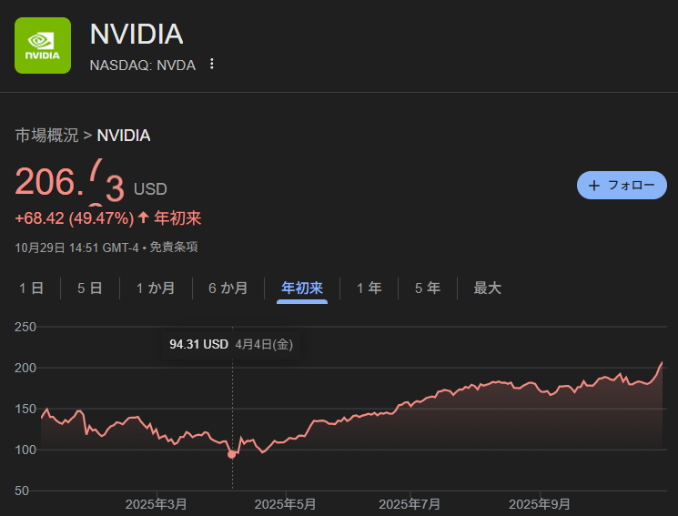Image resolution: width=678 pixels, height=516 pixels.
Task: Open the three-dot menu beside NASDAQ: NVDA
Action: [212, 64]
